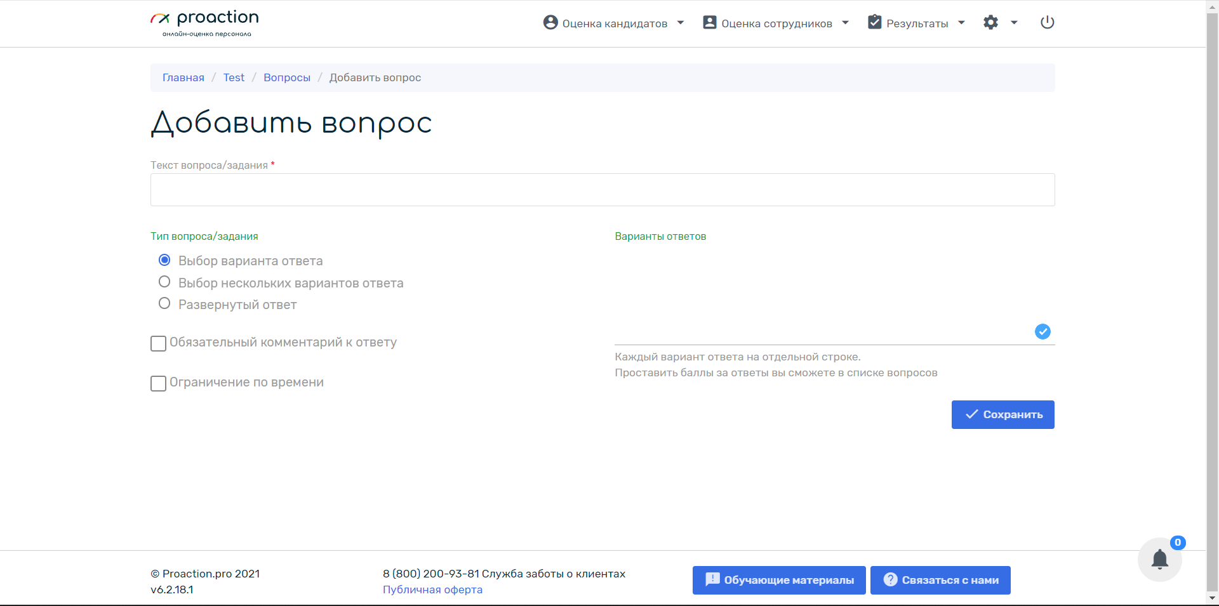Click the Добавить вопрос page heading
Viewport: 1219px width, 606px height.
(291, 122)
